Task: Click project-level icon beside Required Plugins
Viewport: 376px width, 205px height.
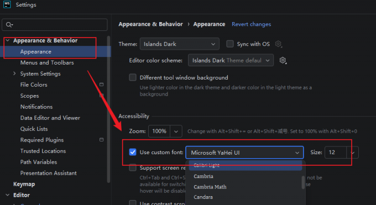Action: pos(102,140)
